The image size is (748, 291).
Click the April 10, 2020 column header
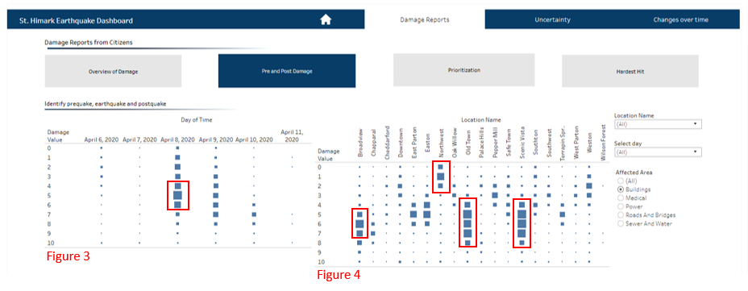(254, 139)
